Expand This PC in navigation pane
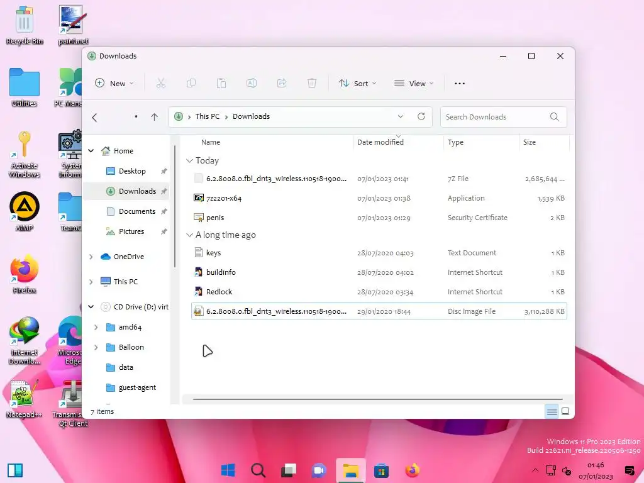Viewport: 644px width, 483px height. (91, 282)
